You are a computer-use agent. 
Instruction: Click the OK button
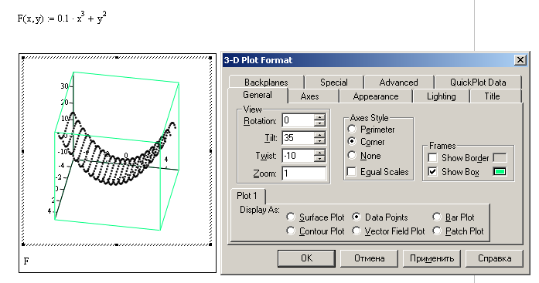pos(306,258)
